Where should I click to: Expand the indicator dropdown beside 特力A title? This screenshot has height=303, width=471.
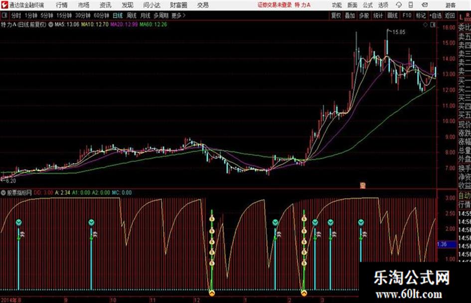(50, 24)
